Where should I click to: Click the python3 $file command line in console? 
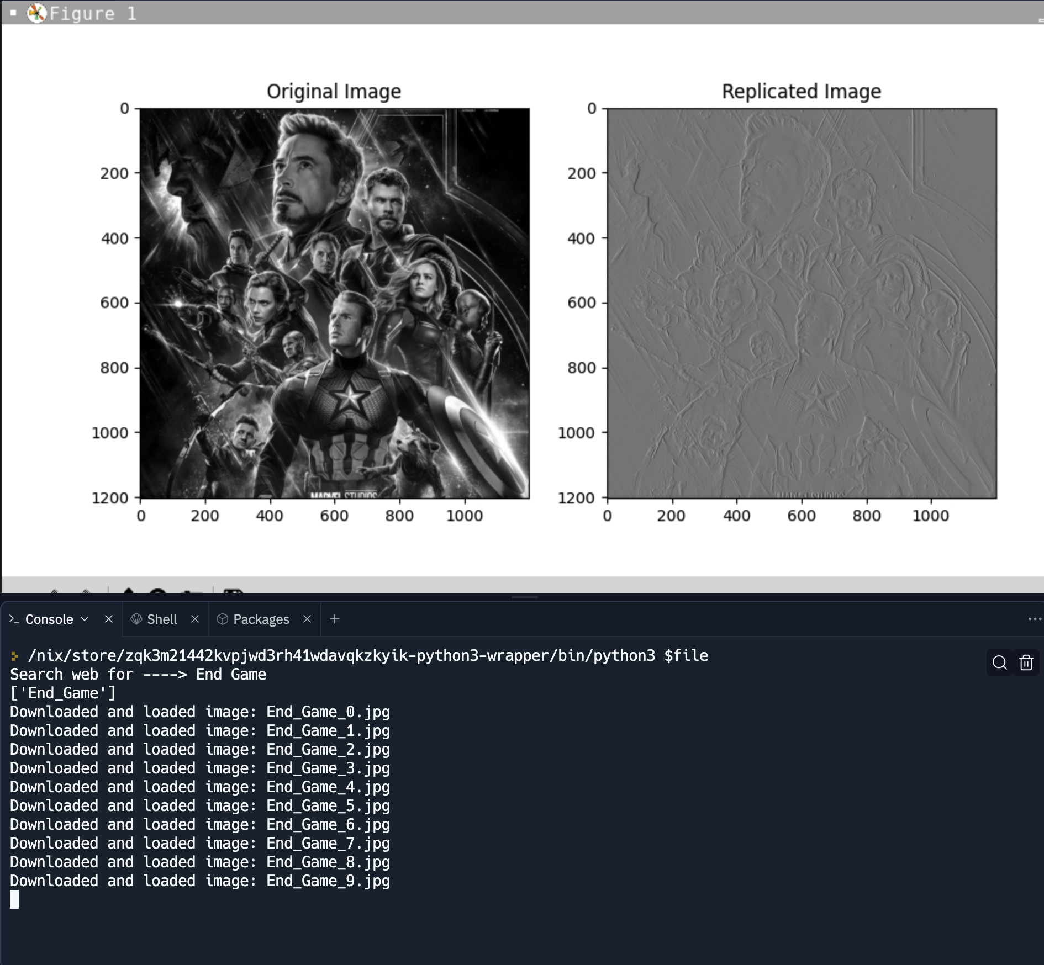tap(368, 655)
